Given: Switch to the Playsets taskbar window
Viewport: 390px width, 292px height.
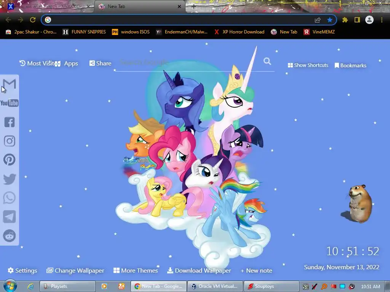Looking at the screenshot, I should point(68,286).
